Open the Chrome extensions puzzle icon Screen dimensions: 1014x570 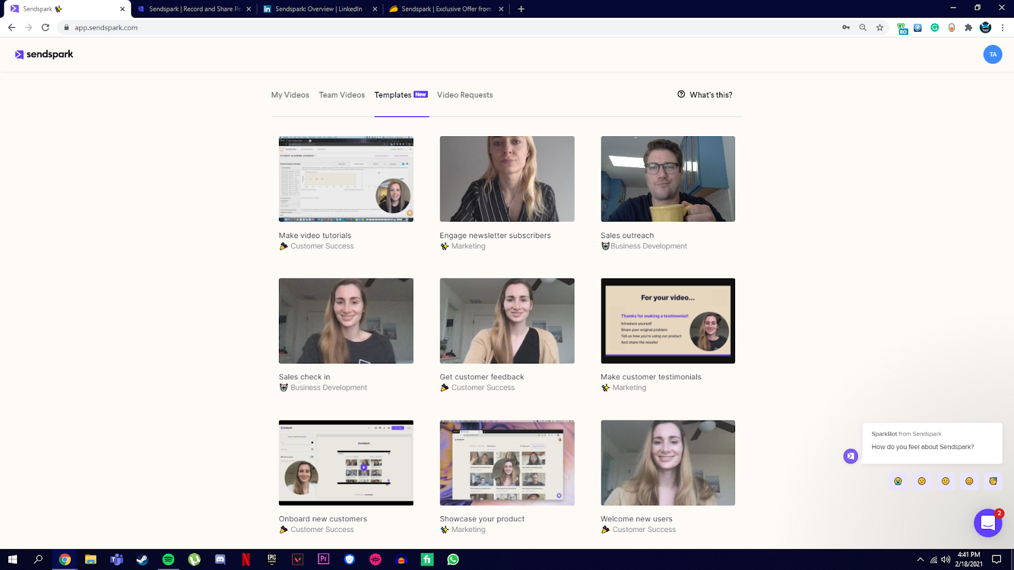[968, 27]
